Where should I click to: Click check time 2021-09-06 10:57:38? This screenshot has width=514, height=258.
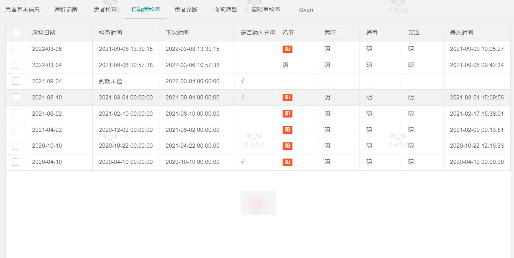point(126,65)
